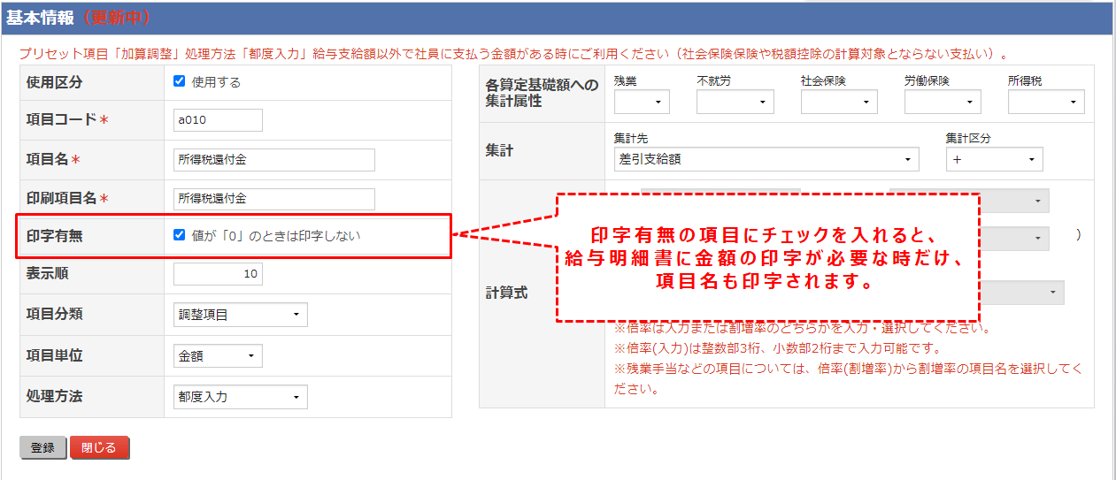
Task: Click the 項目名 text field
Action: click(x=274, y=160)
